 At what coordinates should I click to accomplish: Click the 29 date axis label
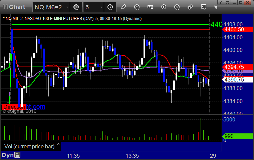[x=213, y=156]
